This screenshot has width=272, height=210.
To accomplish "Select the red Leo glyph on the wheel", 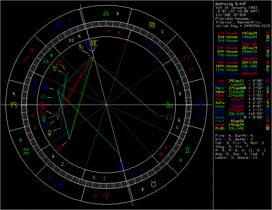I will click(x=187, y=59).
